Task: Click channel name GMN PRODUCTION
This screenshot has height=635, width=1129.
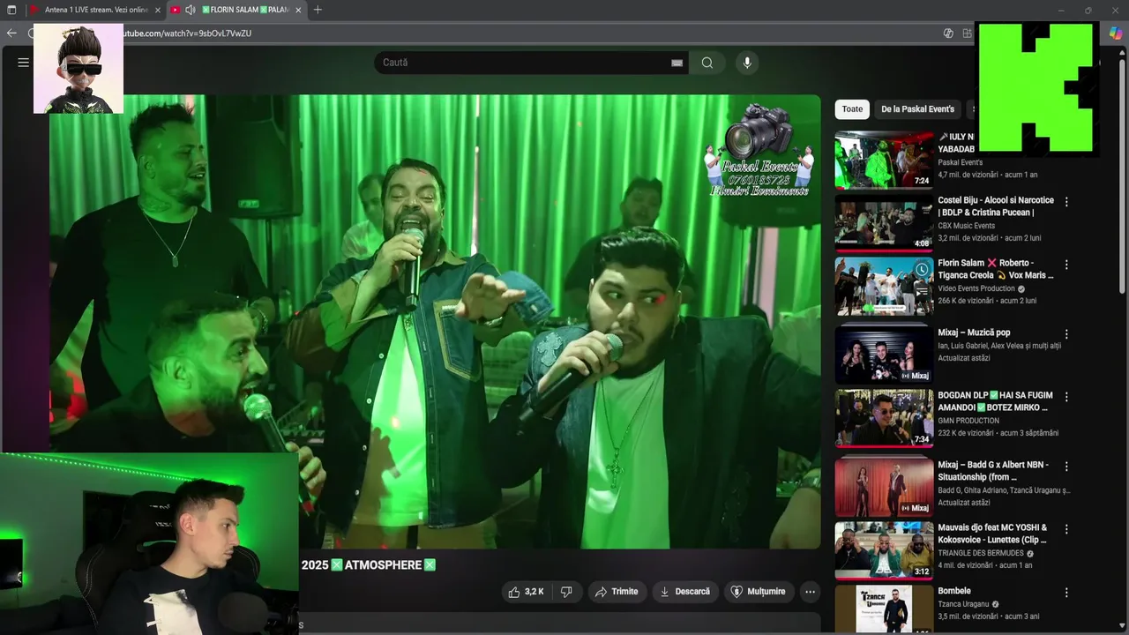Action: coord(968,421)
